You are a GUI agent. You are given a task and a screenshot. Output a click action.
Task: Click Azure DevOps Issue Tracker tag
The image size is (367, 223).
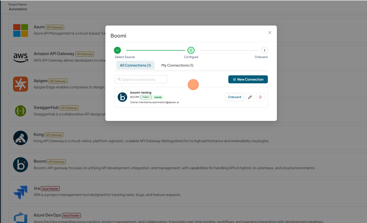pyautogui.click(x=71, y=215)
